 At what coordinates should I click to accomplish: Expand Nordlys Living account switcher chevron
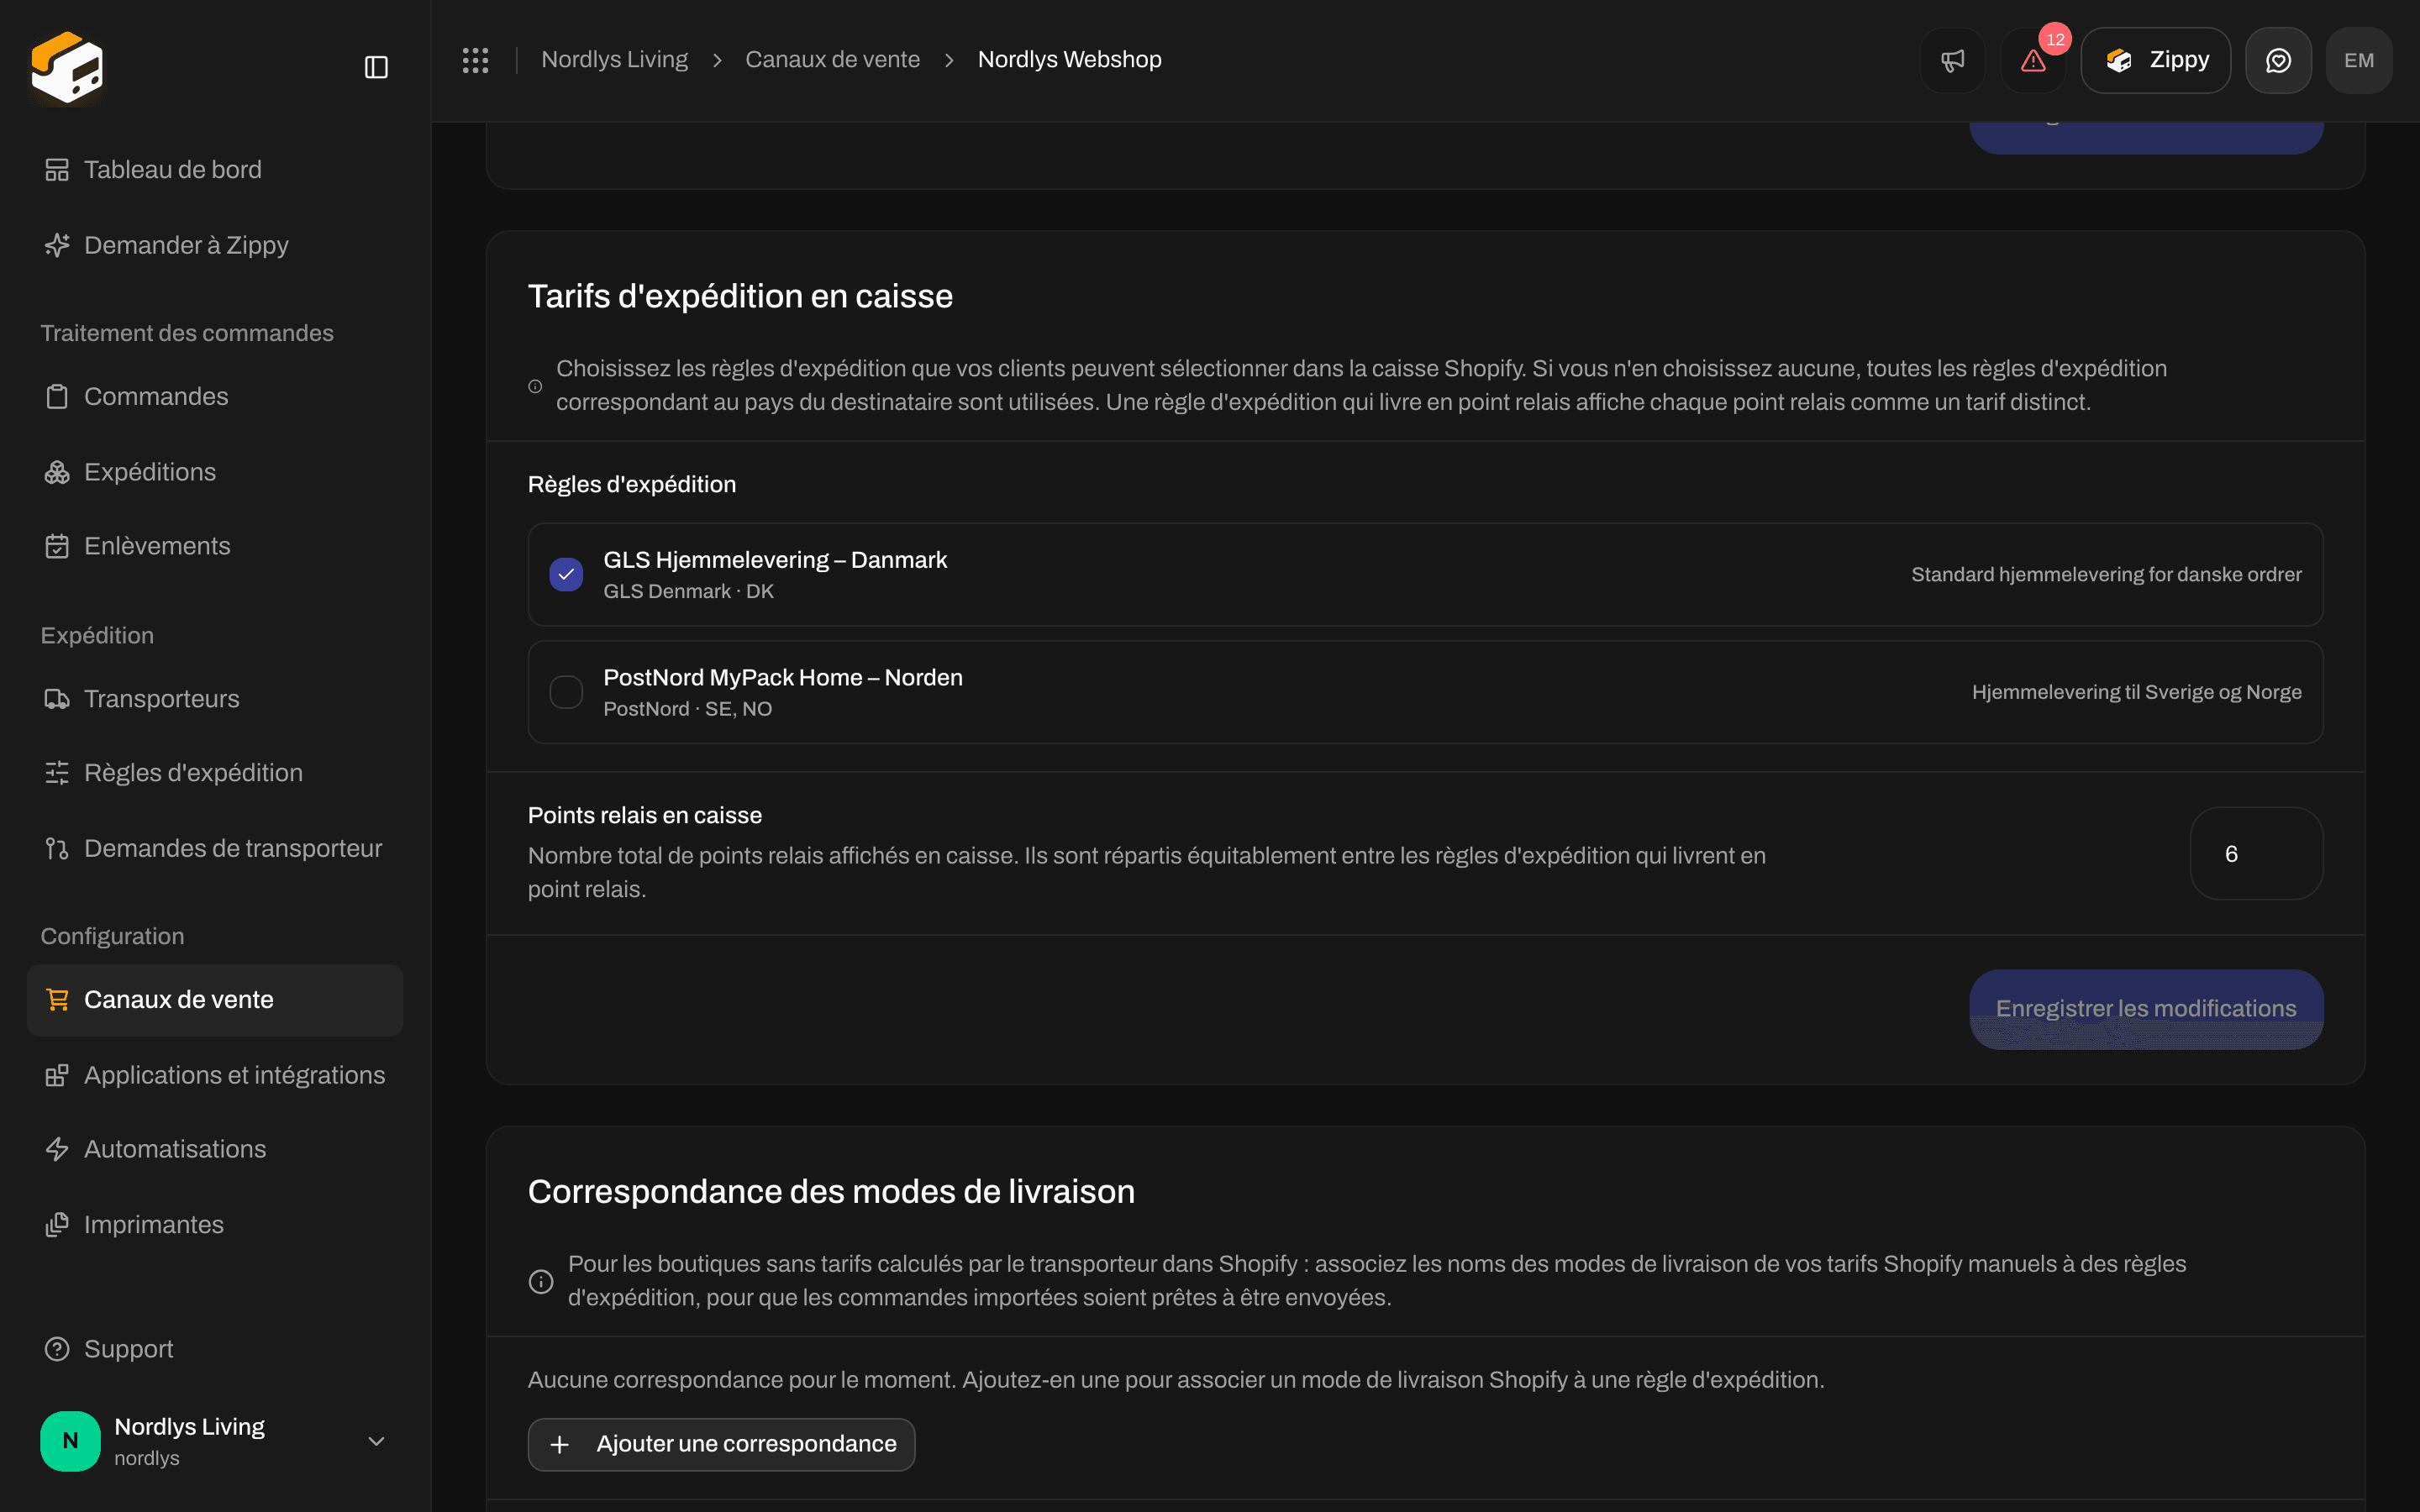376,1441
